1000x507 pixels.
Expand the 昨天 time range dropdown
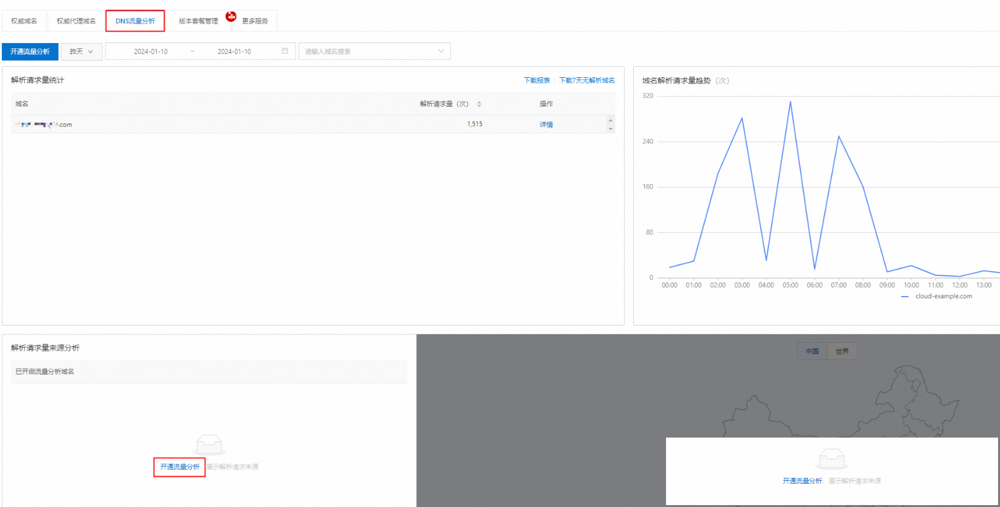tap(82, 51)
